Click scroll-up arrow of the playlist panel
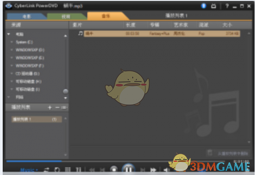 click(65, 118)
